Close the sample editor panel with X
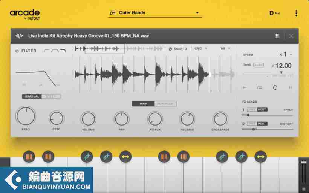The image size is (309, 193). pyautogui.click(x=291, y=36)
